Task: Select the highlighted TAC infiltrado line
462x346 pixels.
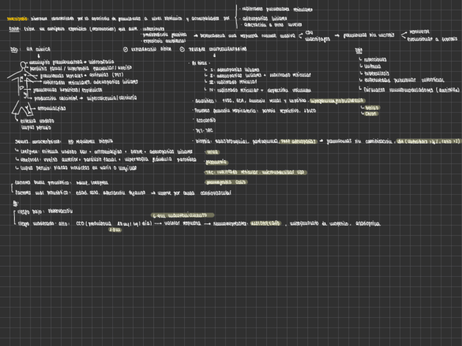Action: [255, 172]
